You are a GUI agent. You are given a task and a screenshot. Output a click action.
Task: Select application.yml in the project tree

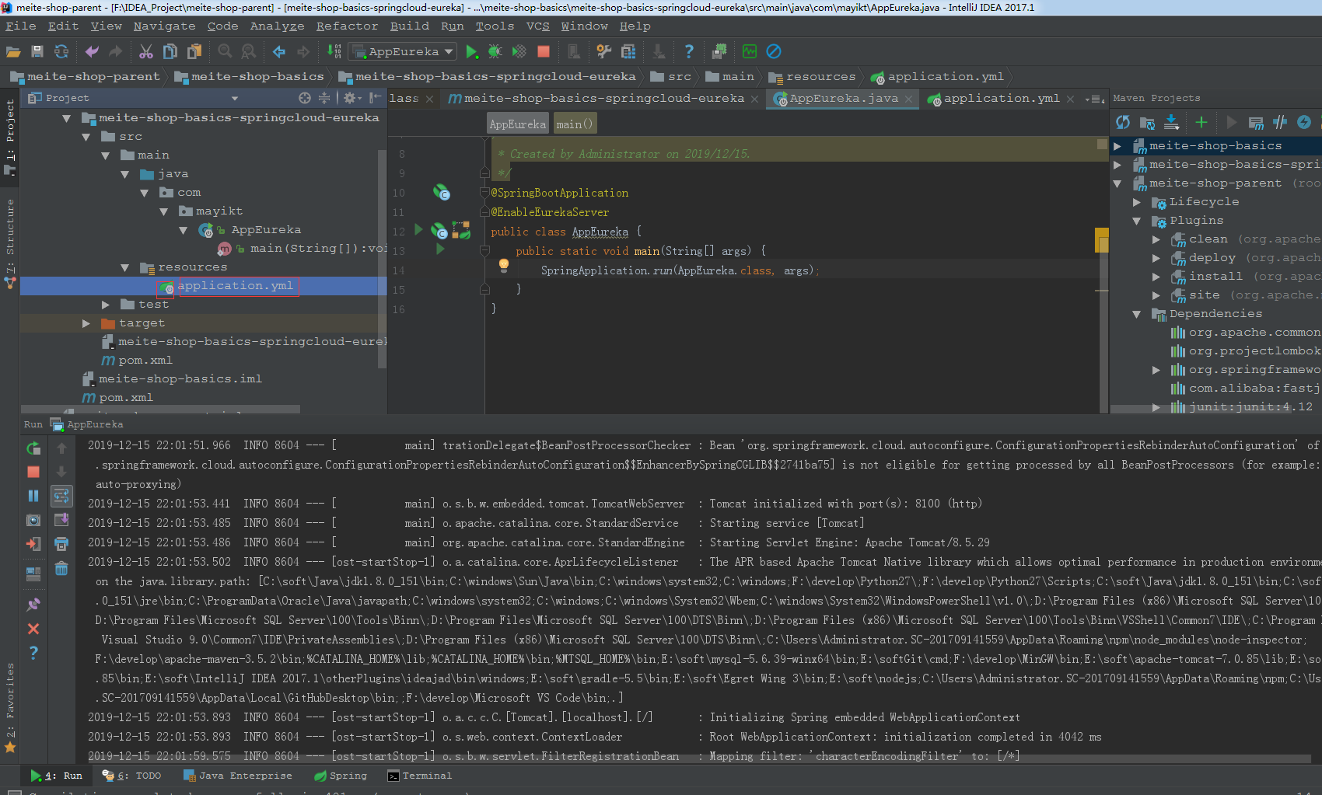pos(235,286)
